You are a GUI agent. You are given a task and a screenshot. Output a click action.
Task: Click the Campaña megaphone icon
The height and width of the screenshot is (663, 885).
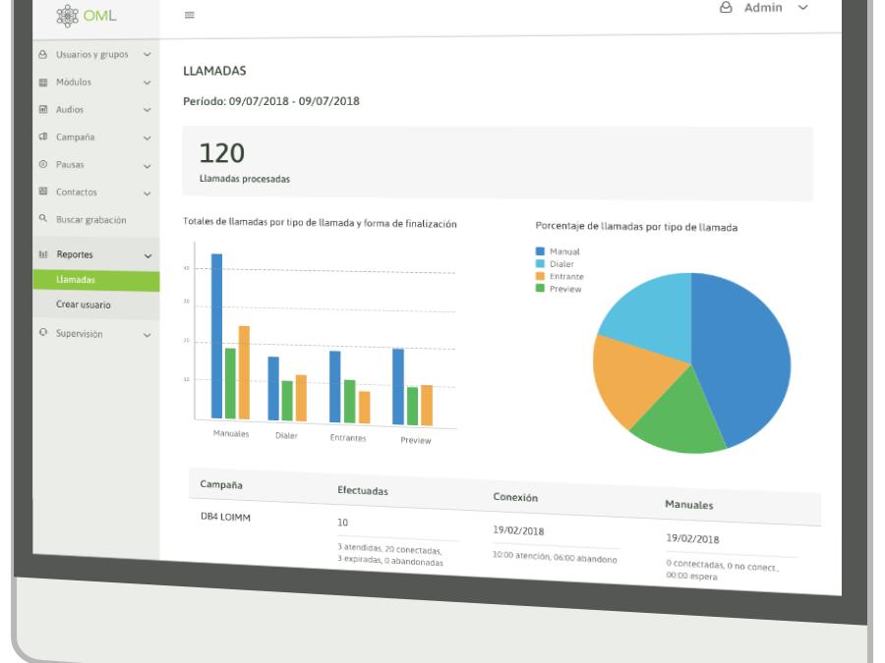(x=43, y=138)
